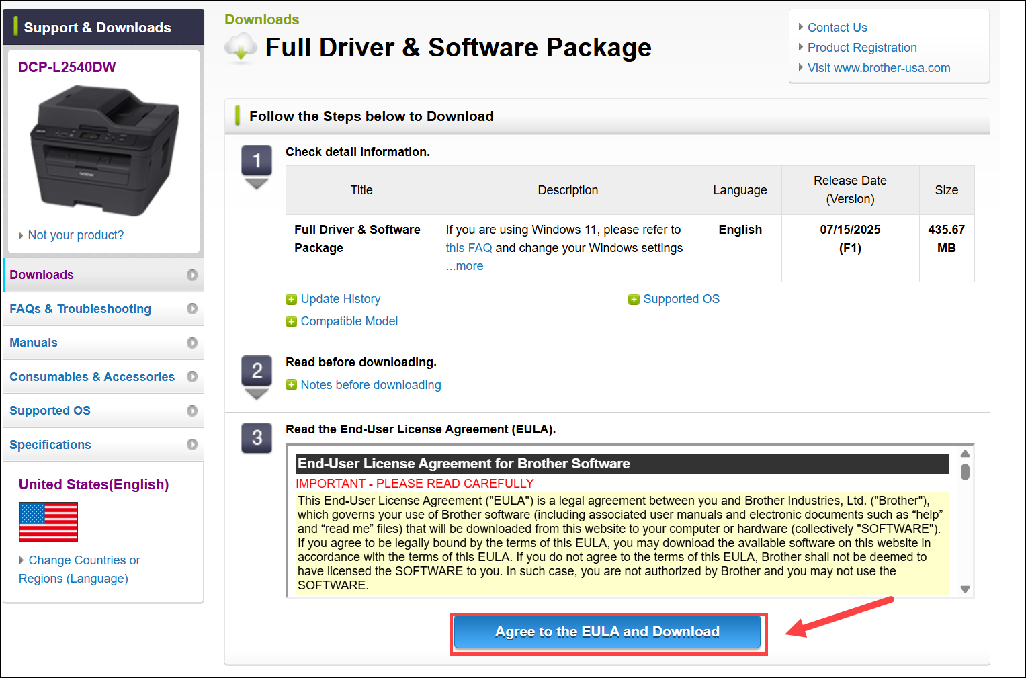Click the arrow icon beside Consumables & Accessories

point(192,376)
